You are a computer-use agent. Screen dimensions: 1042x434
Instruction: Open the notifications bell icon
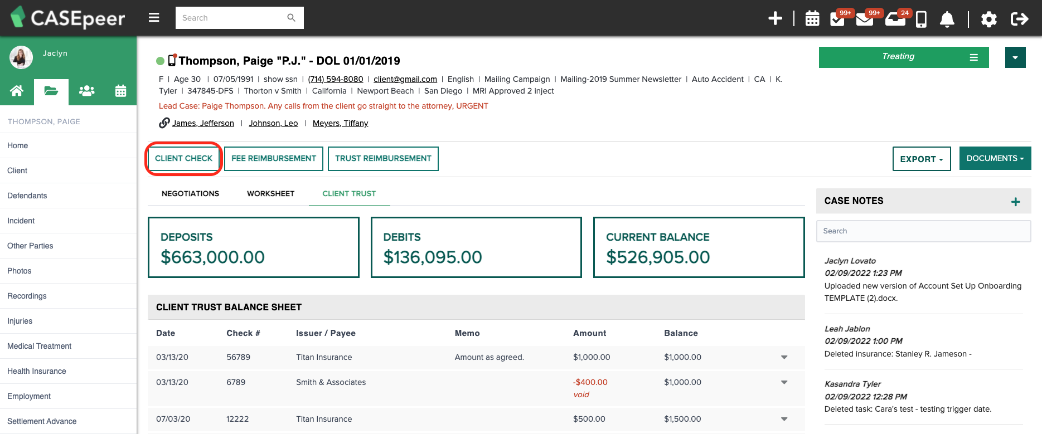[947, 19]
